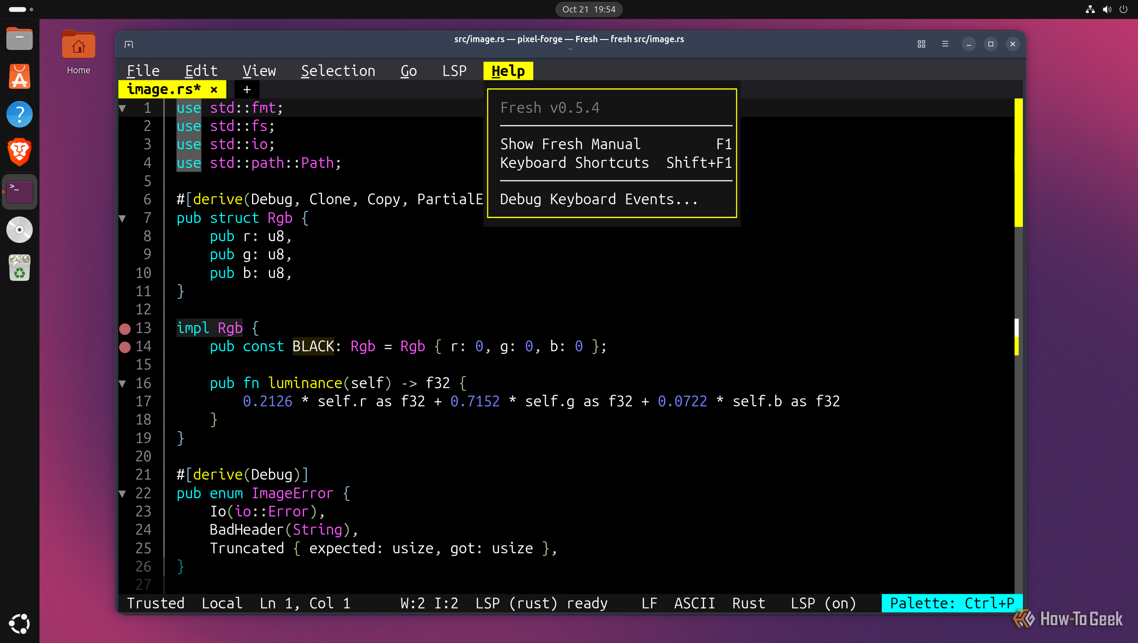
Task: Click the Terminal dock icon
Action: (x=20, y=192)
